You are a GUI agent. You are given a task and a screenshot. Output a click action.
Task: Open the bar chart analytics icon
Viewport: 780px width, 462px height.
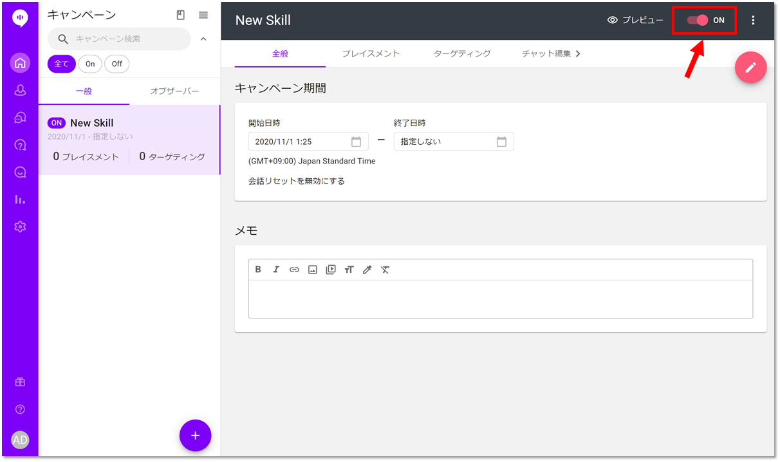click(x=20, y=199)
